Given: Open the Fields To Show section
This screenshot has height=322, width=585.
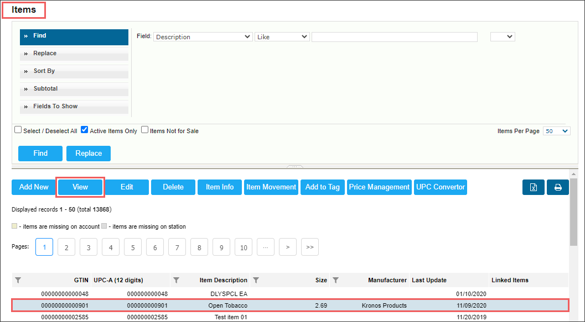Looking at the screenshot, I should (74, 107).
